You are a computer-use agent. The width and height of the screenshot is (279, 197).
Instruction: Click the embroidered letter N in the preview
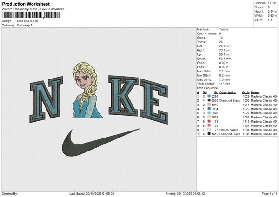coord(46,99)
